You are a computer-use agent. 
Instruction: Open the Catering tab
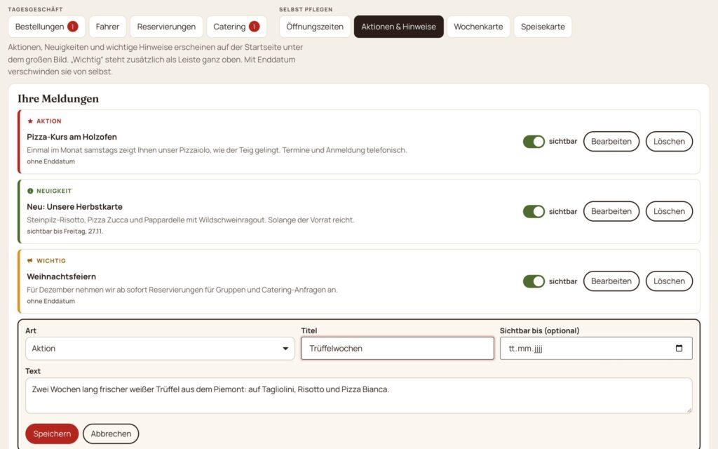tap(236, 27)
